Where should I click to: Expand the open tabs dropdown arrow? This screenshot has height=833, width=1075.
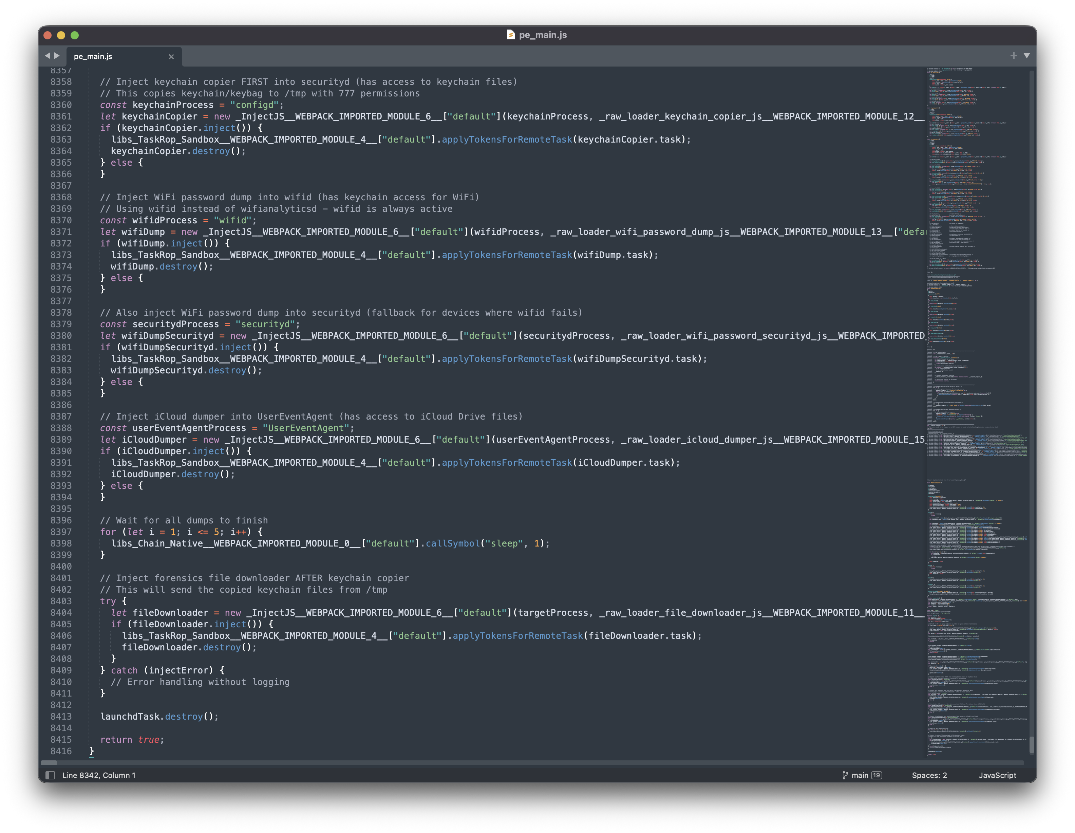(x=1027, y=56)
